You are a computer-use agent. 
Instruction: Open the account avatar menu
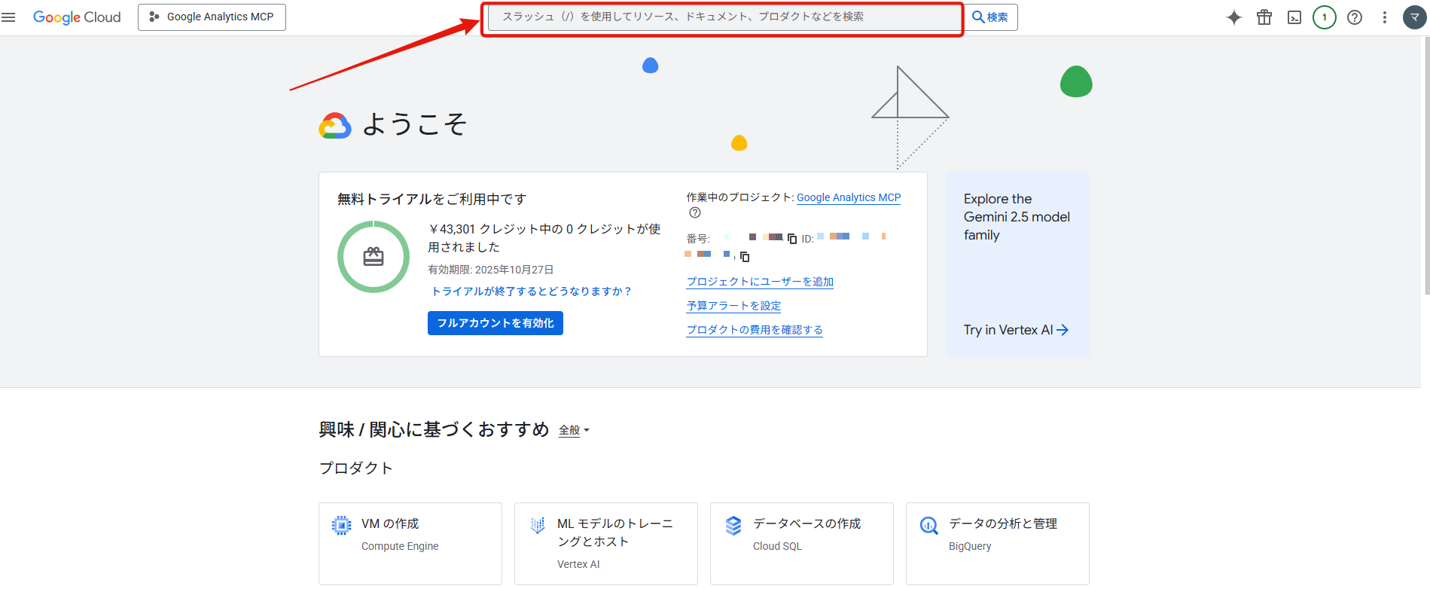(x=1415, y=17)
